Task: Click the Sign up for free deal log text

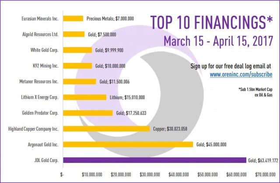Action: pyautogui.click(x=231, y=66)
